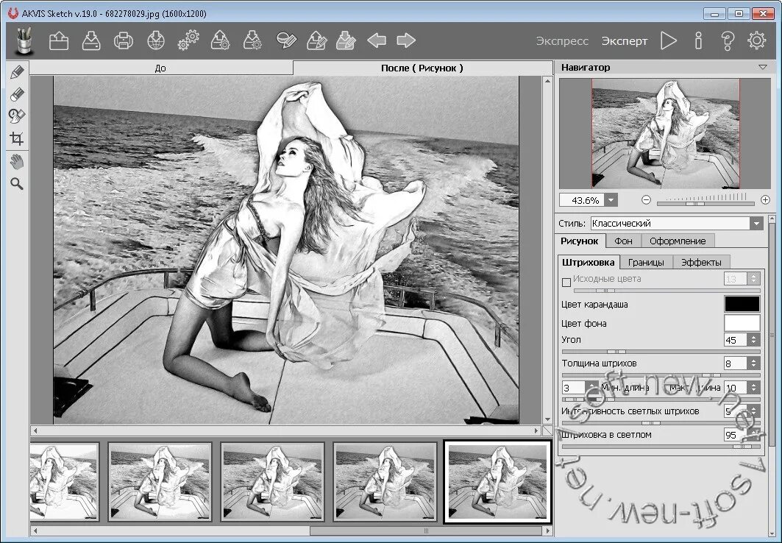Click the Толщина штрихов value field
This screenshot has width=782, height=543.
[x=735, y=363]
